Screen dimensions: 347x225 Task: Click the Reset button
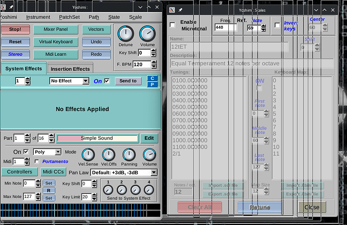click(x=16, y=42)
